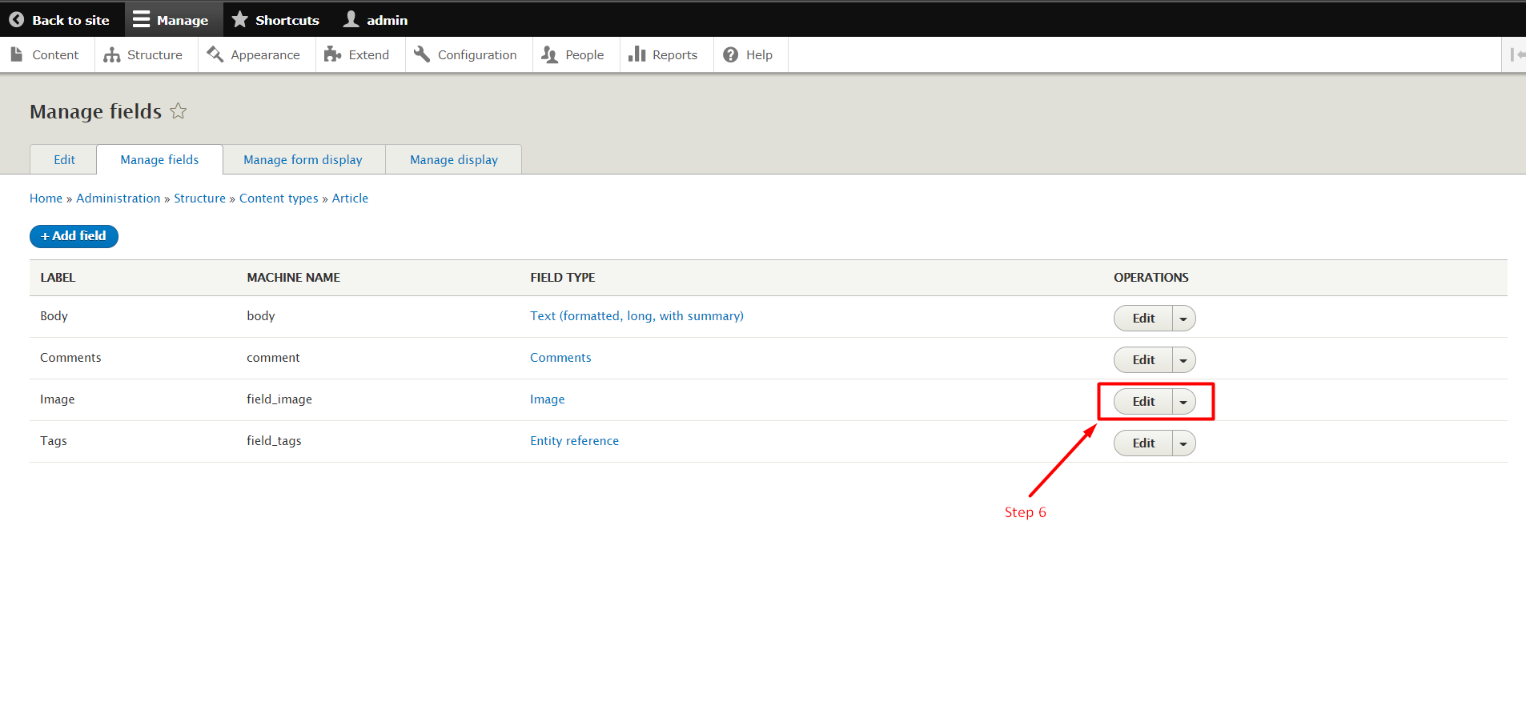Click the Shortcuts star icon in the top bar
1526x718 pixels.
tap(239, 19)
